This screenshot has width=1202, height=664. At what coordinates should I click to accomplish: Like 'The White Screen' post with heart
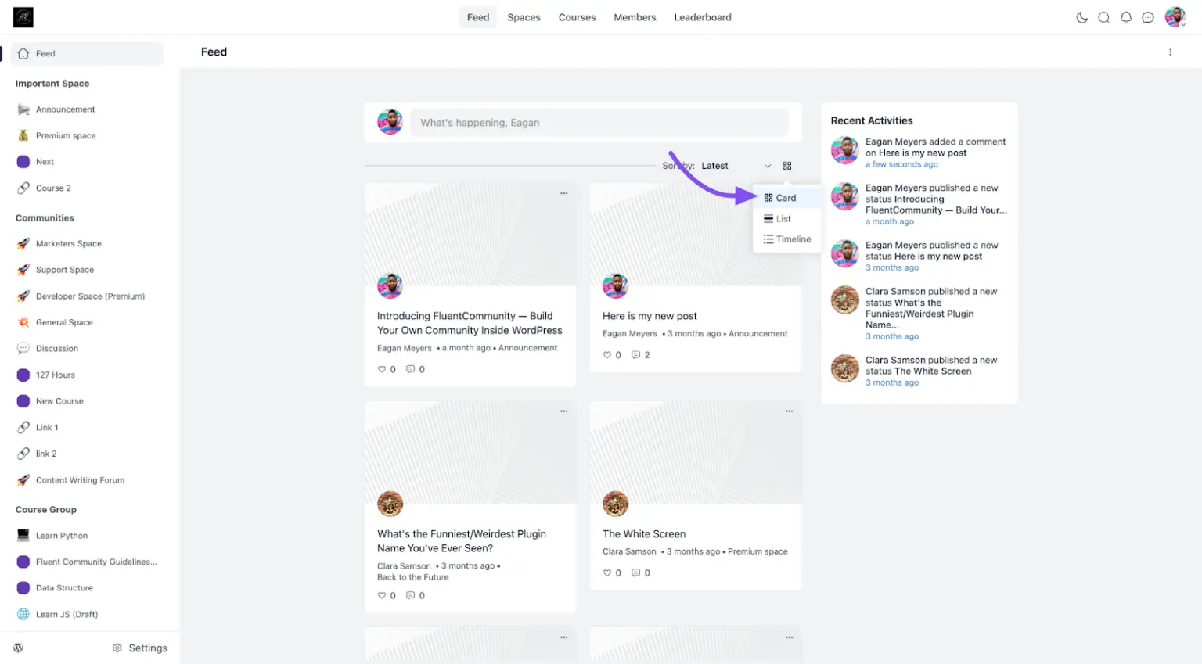click(x=607, y=573)
